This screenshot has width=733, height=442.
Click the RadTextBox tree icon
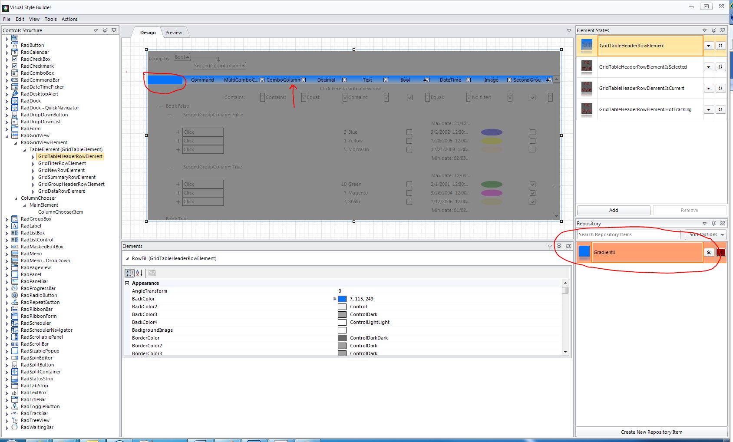tap(15, 393)
